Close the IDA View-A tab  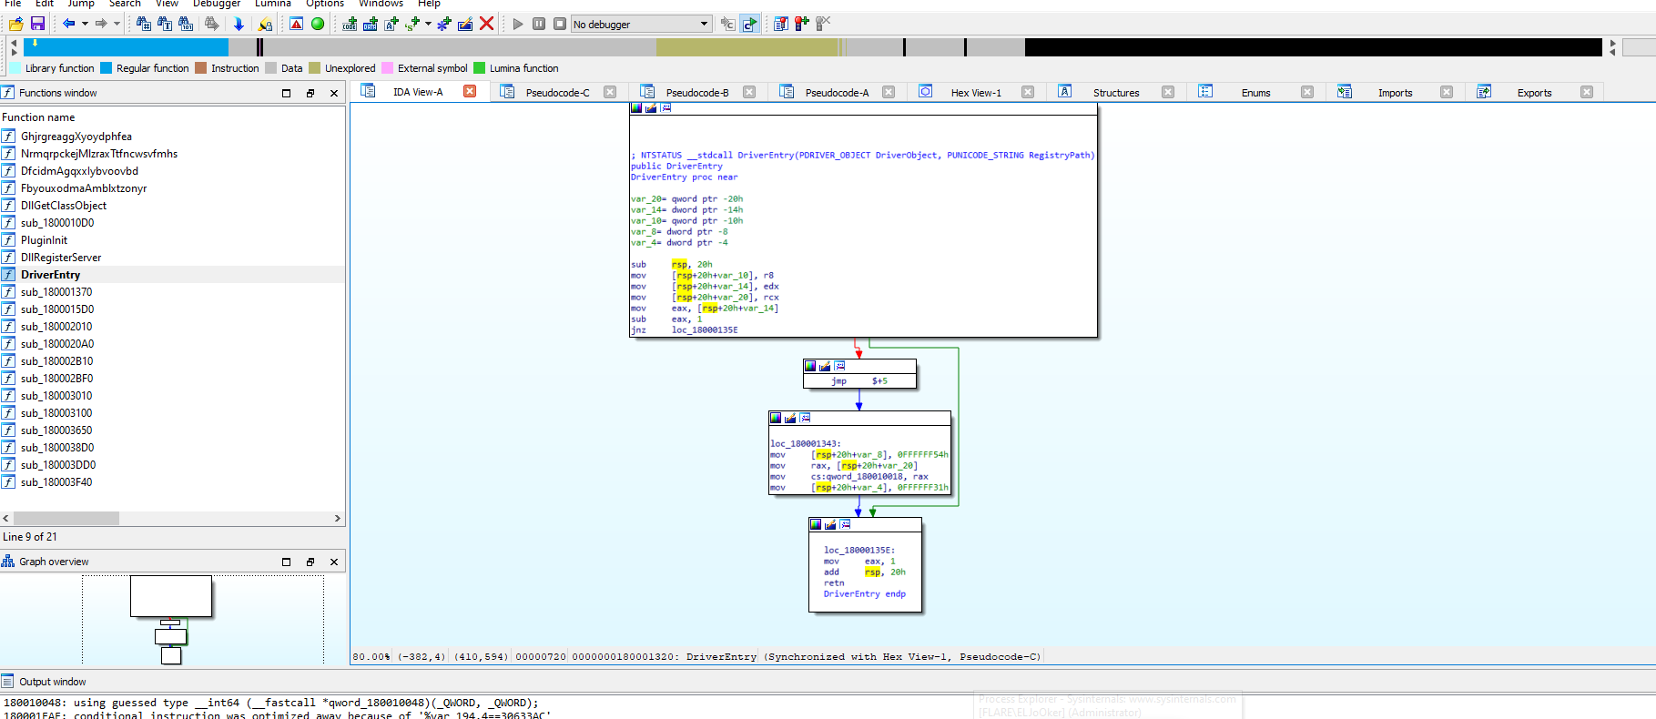[x=470, y=92]
